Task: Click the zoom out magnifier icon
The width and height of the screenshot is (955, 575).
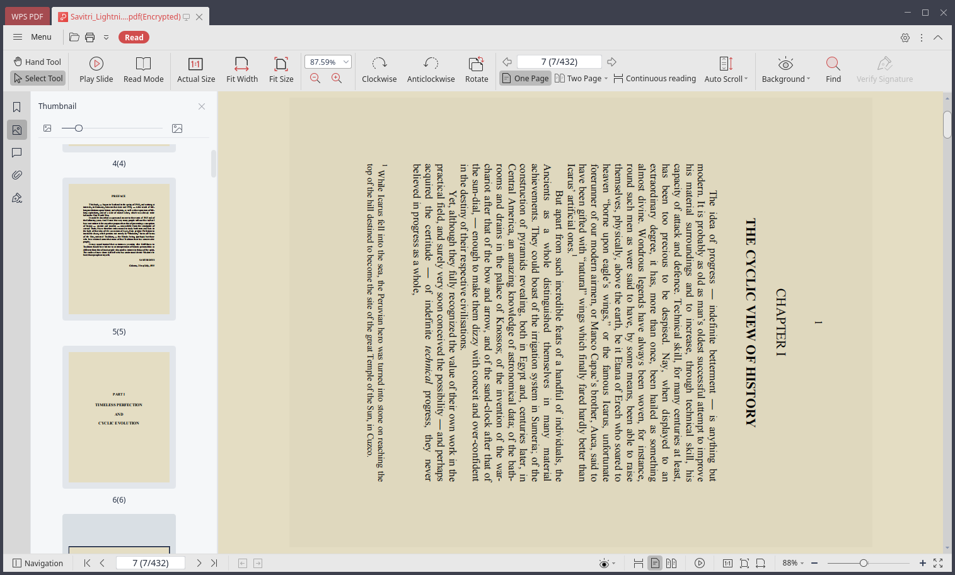Action: [x=315, y=78]
